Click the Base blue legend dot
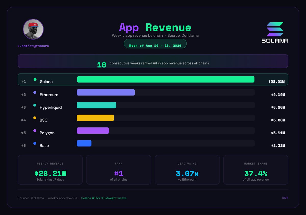 (35, 143)
